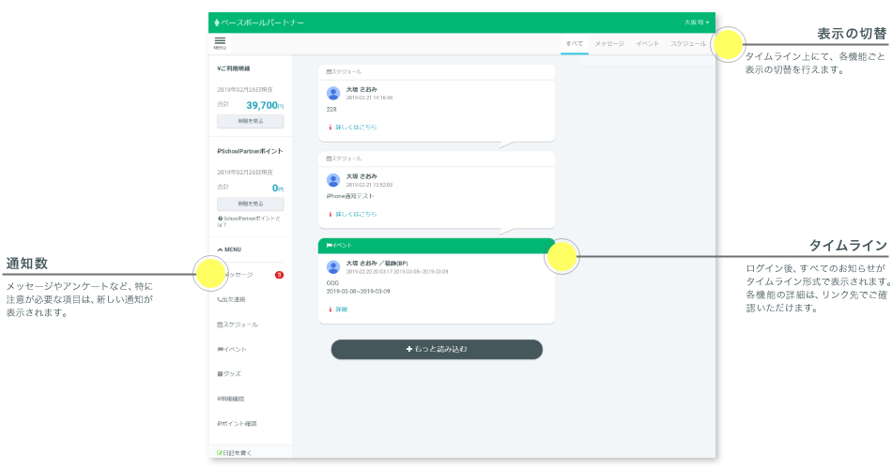Screen dimensions: 892x469
Task: Open the 詳細 link in event post
Action: tap(341, 309)
